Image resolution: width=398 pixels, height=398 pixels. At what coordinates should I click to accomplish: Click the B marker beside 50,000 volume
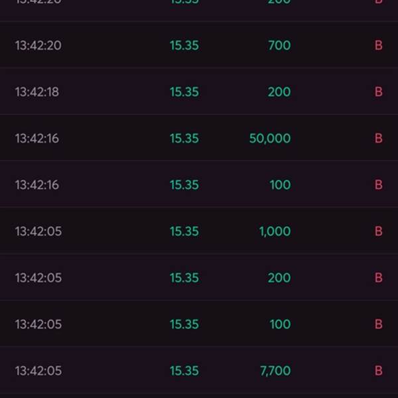[379, 139]
